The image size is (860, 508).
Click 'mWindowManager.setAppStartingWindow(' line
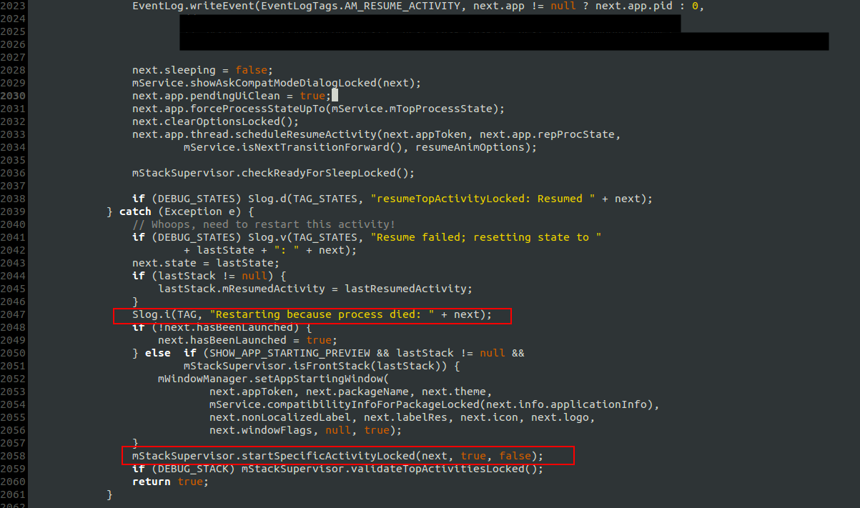[273, 379]
